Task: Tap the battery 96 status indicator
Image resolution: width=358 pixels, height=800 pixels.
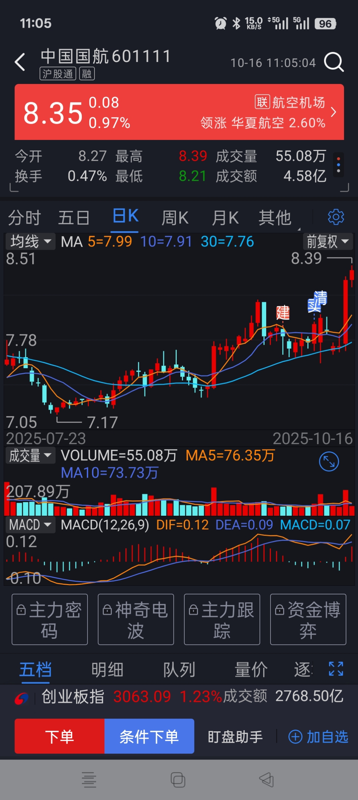Action: (x=326, y=24)
